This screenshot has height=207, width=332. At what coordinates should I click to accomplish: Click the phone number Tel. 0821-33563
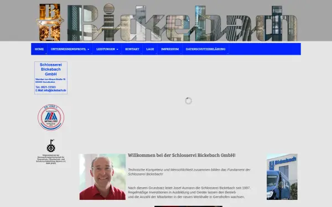click(x=45, y=87)
